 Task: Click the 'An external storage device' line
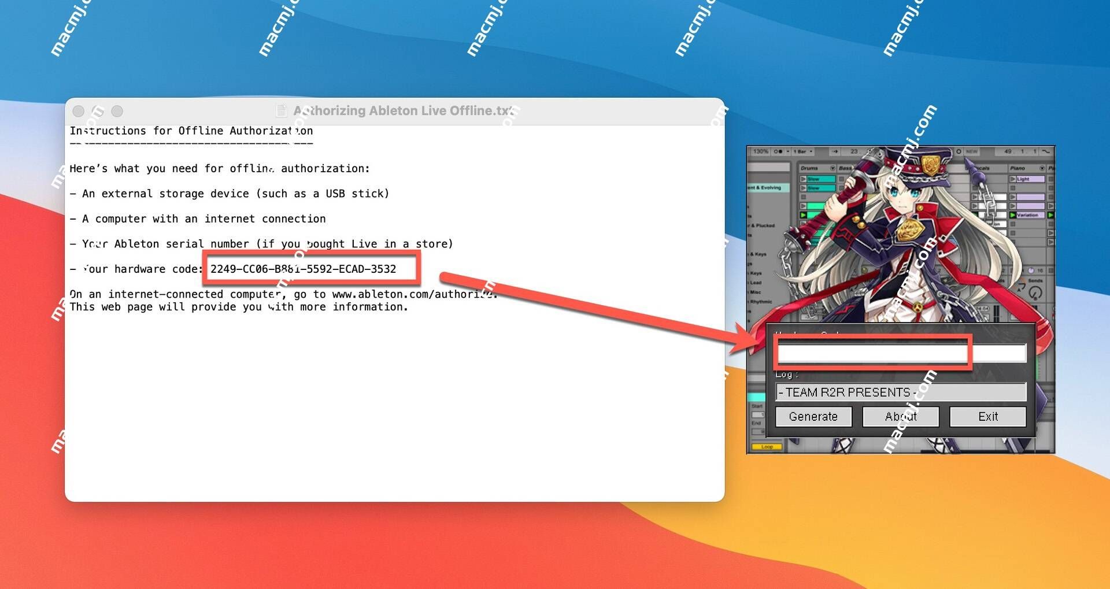click(x=230, y=194)
